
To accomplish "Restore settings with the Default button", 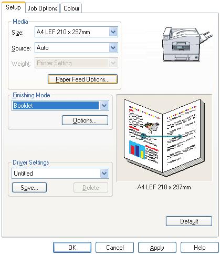I will pyautogui.click(x=189, y=221).
